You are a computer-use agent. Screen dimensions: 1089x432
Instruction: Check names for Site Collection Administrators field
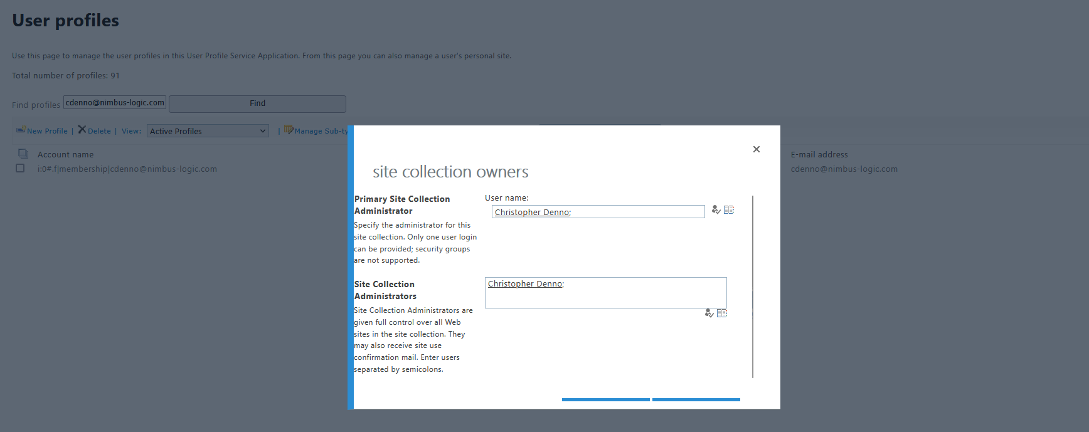tap(709, 313)
